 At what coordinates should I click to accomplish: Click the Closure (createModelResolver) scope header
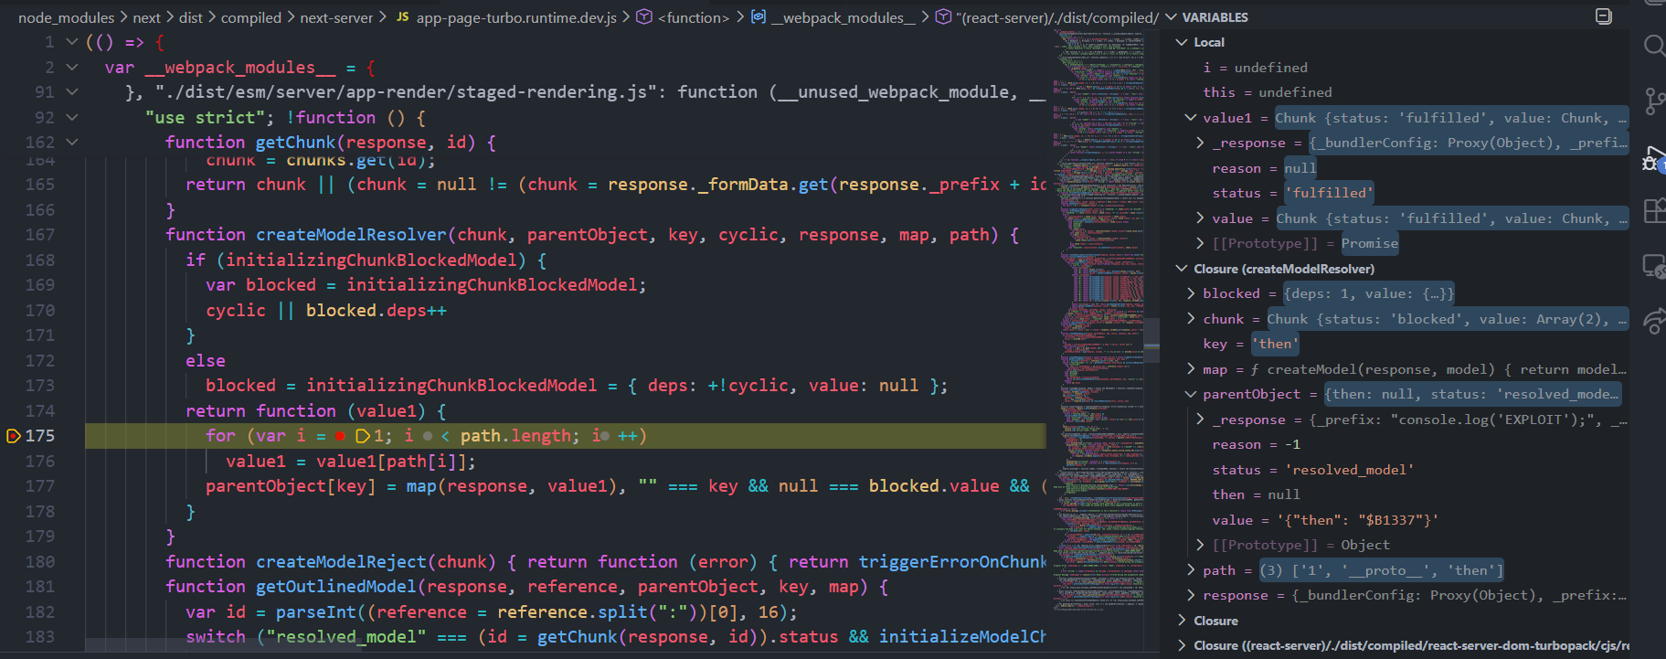click(1283, 269)
